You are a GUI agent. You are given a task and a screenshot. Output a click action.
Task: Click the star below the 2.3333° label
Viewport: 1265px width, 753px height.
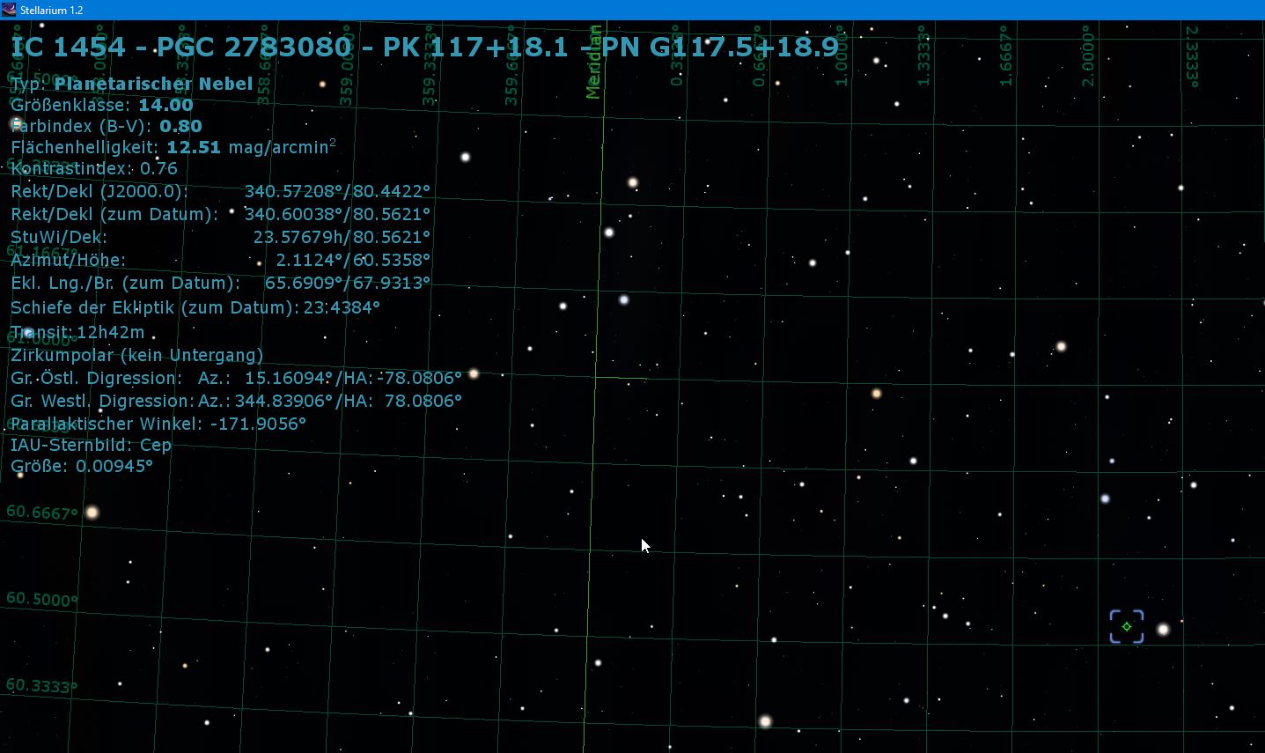pyautogui.click(x=1180, y=188)
